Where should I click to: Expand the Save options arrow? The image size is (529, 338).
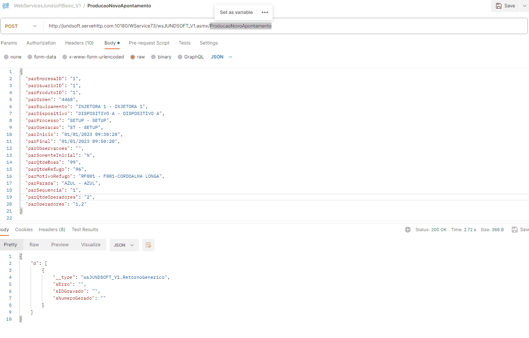tap(524, 6)
